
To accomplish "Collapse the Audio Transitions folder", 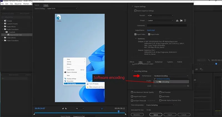I will (x=2, y=29).
